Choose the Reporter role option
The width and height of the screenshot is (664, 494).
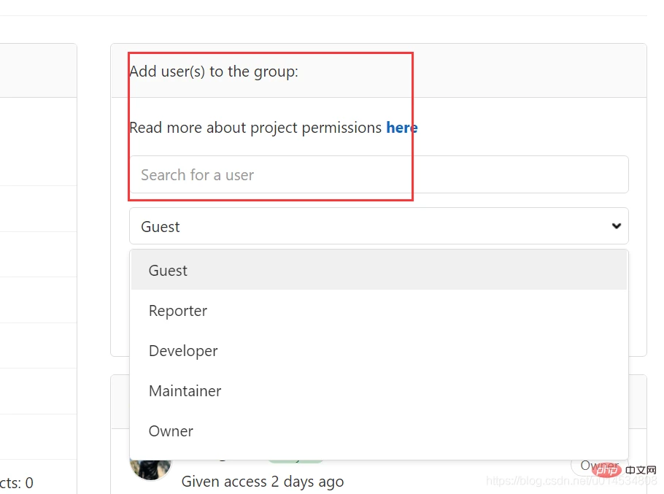[x=178, y=311]
